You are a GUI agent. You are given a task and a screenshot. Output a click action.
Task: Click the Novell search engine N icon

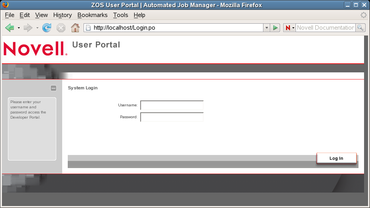pos(288,28)
